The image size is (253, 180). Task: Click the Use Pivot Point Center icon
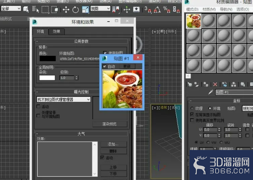point(116,9)
